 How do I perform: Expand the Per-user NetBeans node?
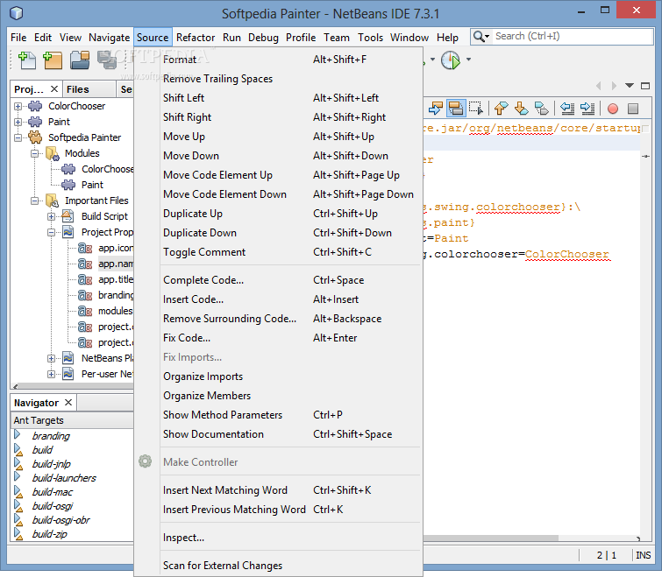(51, 374)
